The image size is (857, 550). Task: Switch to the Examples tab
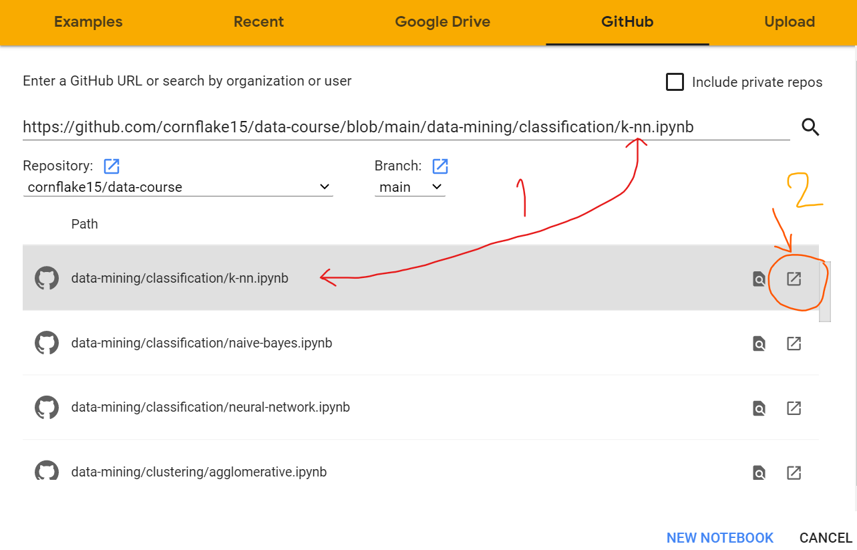pyautogui.click(x=88, y=22)
